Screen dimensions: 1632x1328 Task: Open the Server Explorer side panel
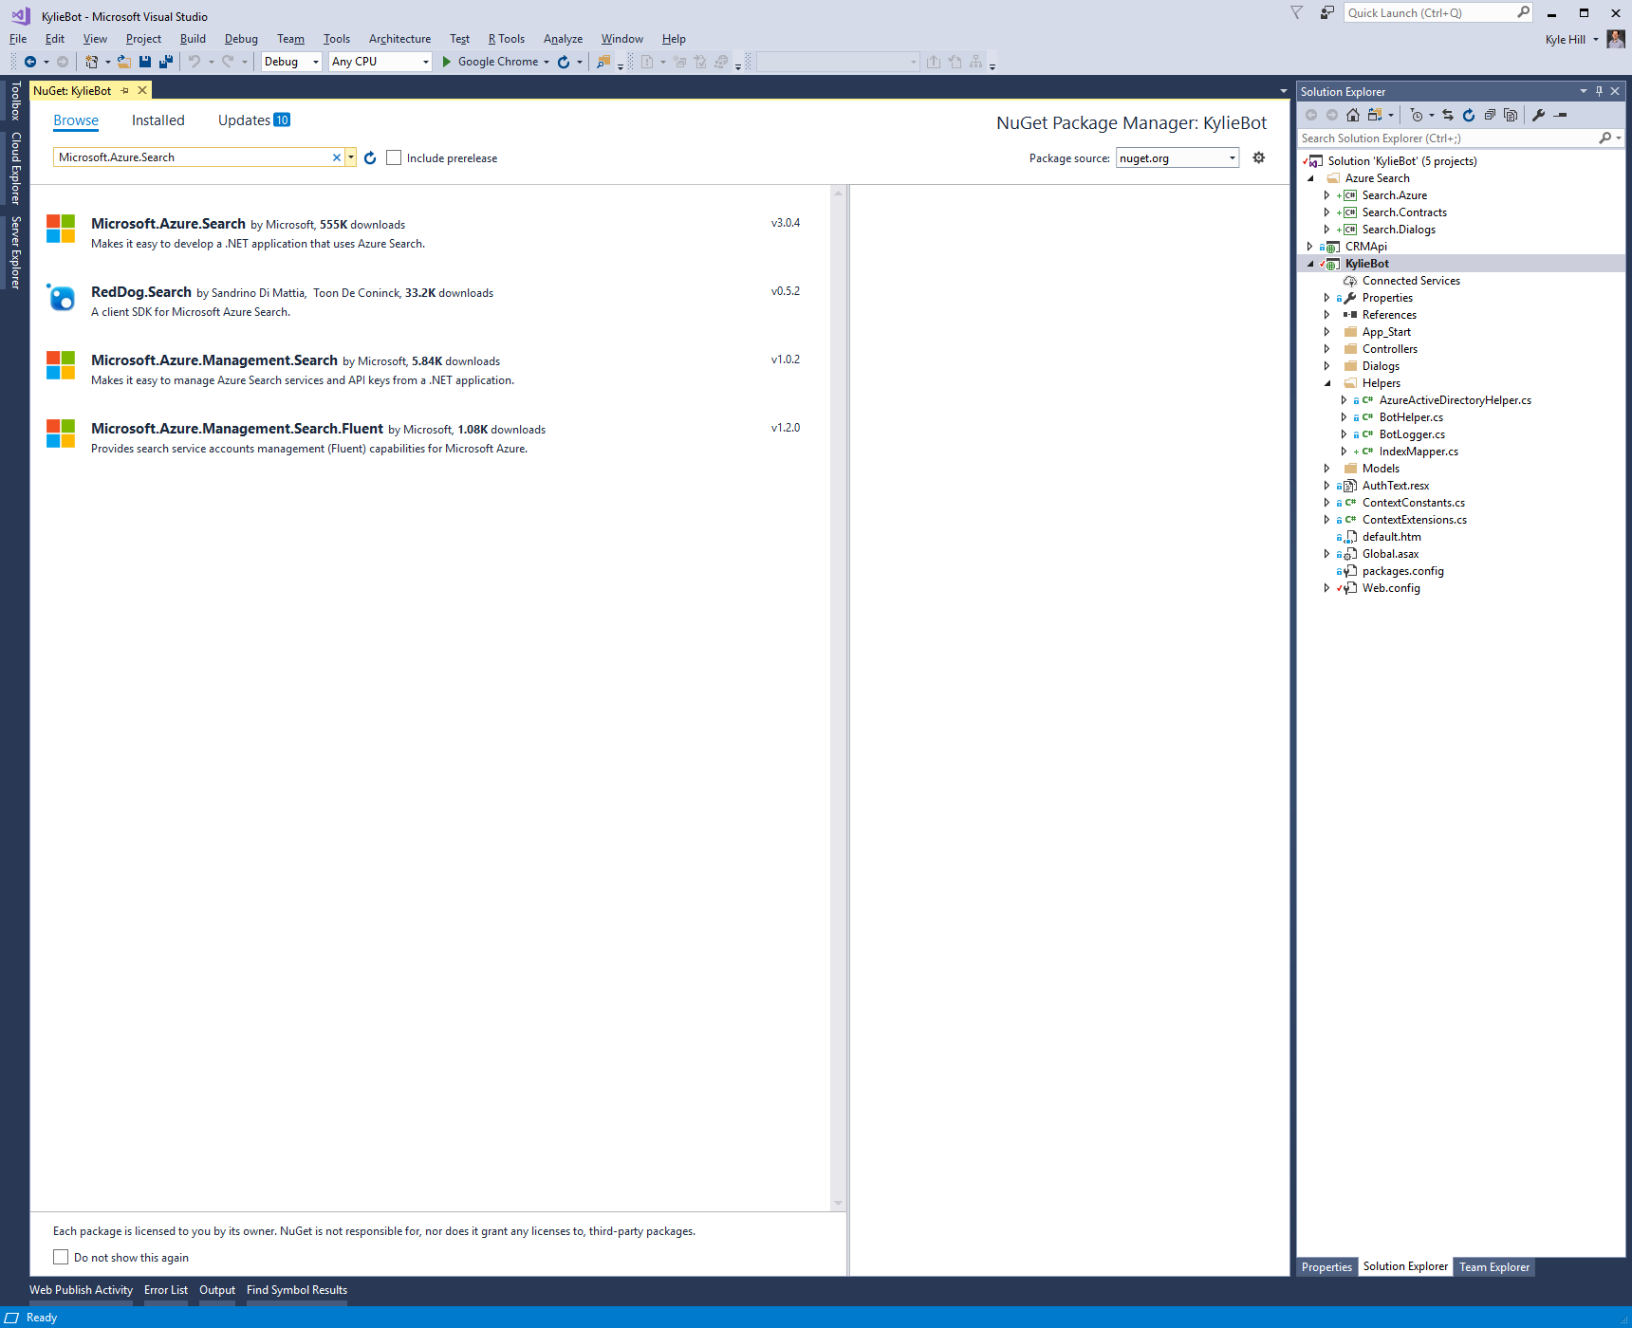pos(15,252)
